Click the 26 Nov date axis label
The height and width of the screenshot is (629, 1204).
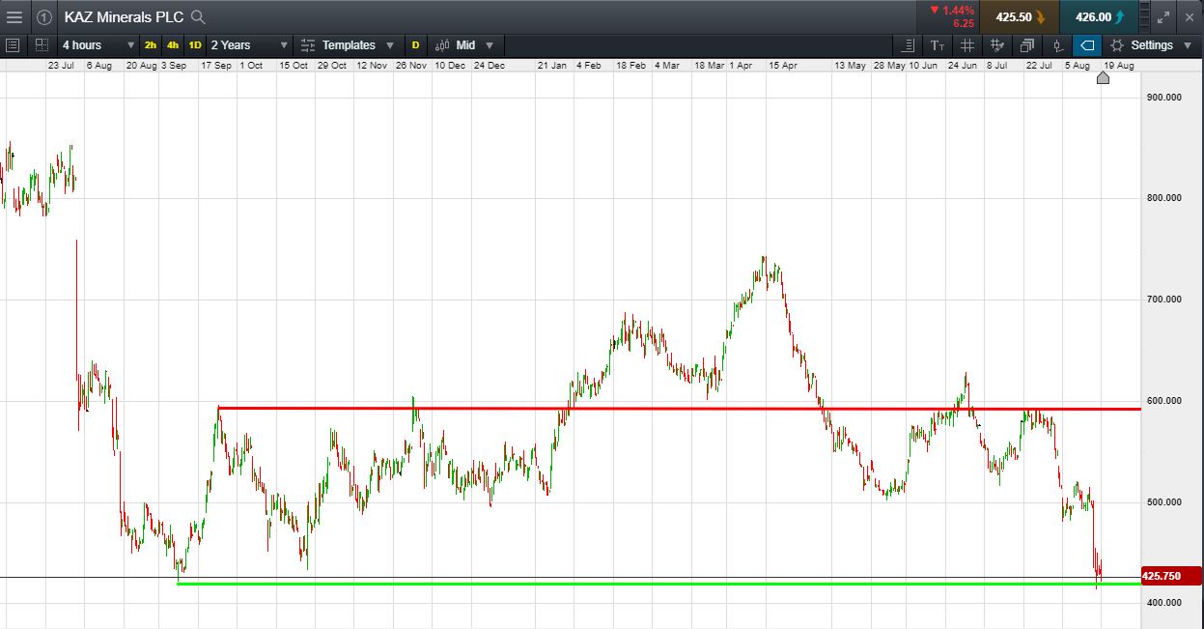411,65
